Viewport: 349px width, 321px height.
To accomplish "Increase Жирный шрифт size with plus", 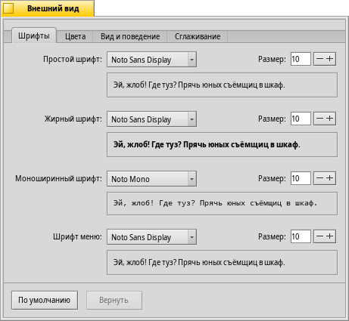I will pos(330,119).
